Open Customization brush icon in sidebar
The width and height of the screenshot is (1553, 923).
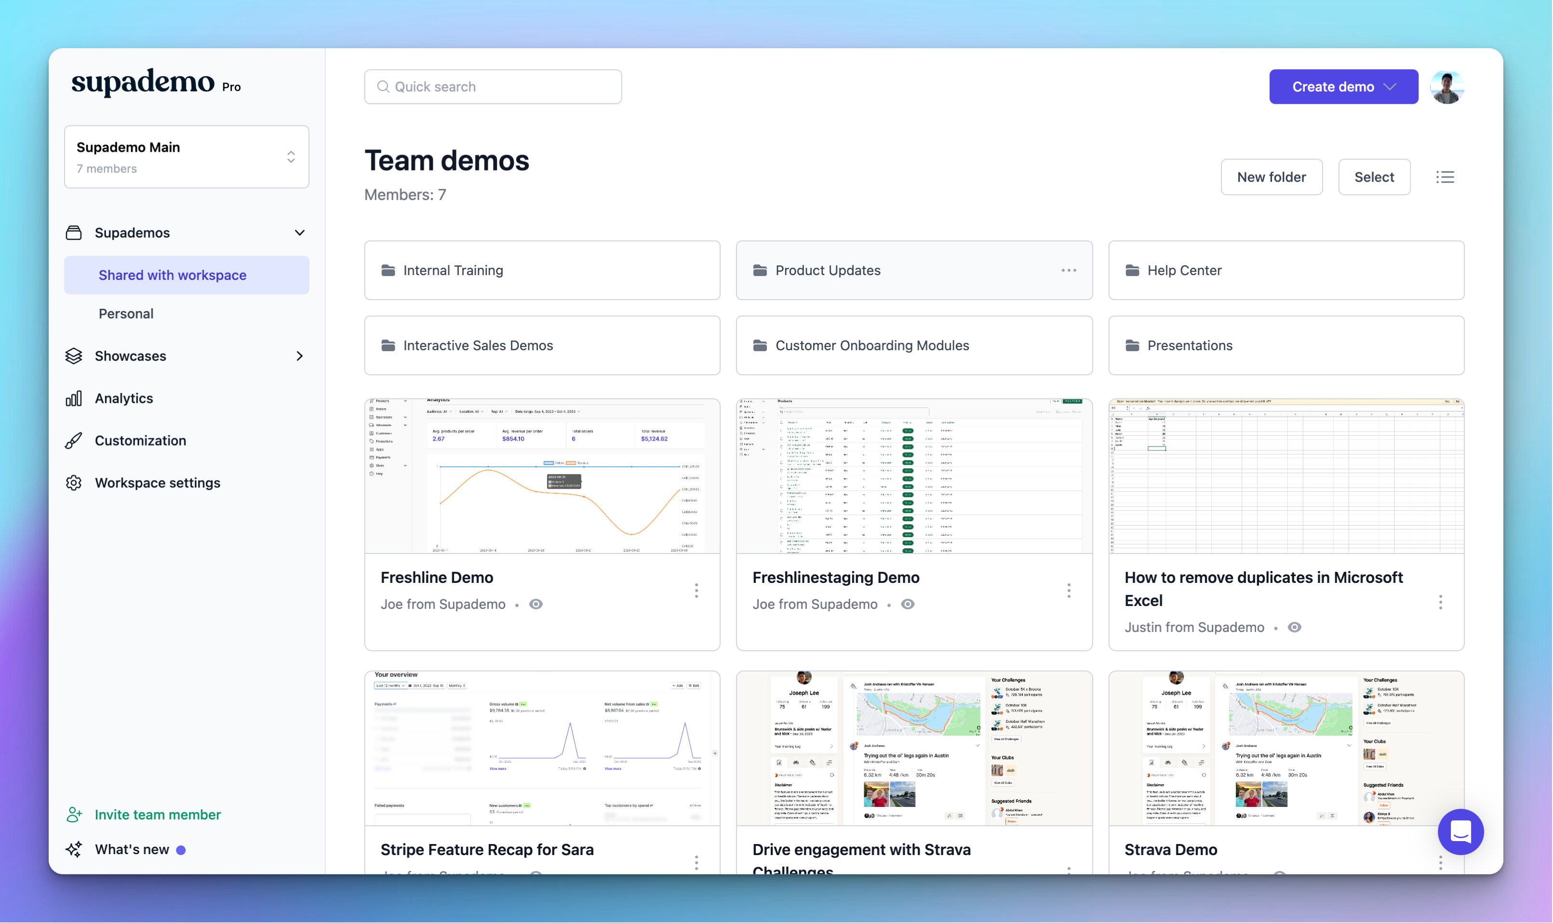coord(74,440)
